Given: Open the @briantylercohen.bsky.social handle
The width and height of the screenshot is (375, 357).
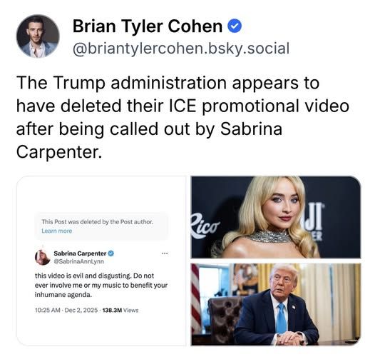Looking at the screenshot, I should point(181,49).
